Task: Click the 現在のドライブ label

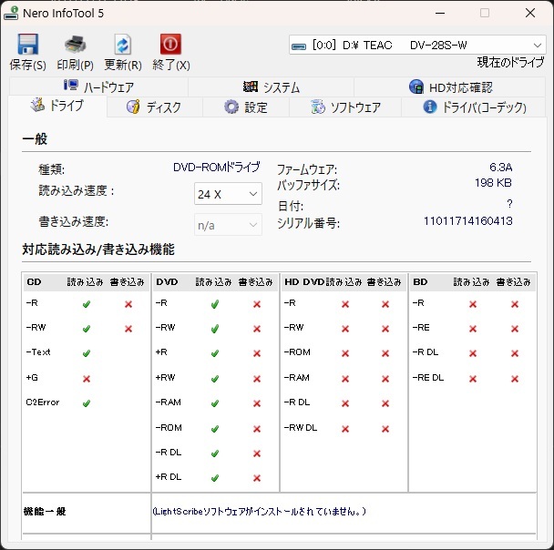Action: tap(510, 62)
